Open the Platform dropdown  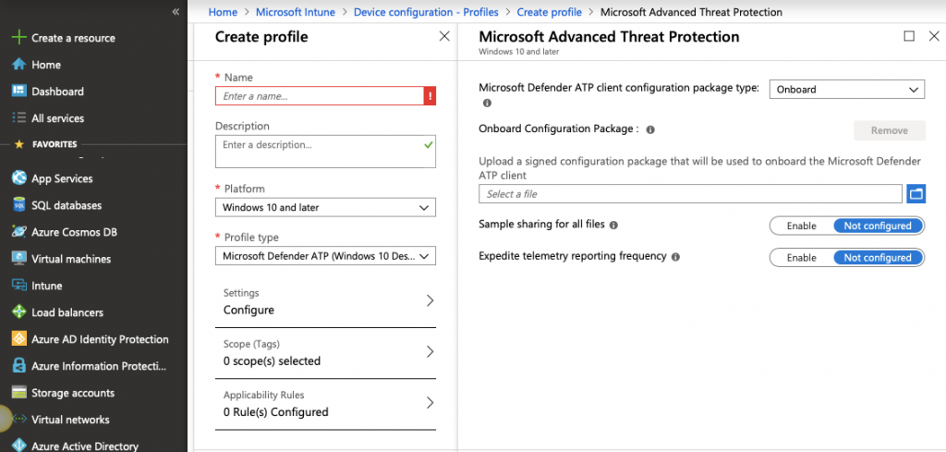point(325,207)
